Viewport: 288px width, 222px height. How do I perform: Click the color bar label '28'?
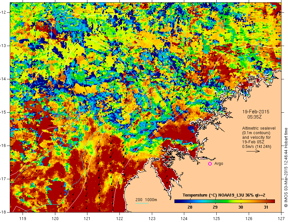[x=190, y=207]
